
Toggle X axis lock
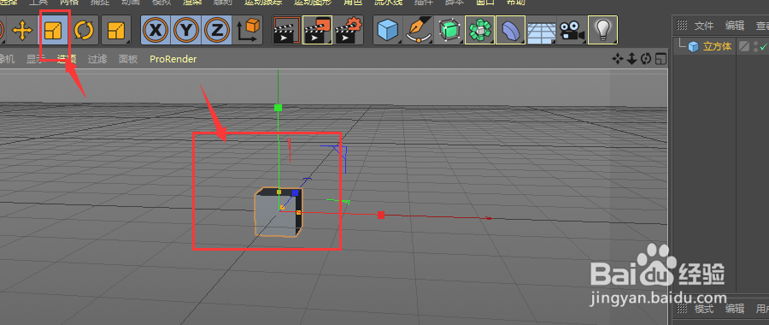pyautogui.click(x=156, y=31)
